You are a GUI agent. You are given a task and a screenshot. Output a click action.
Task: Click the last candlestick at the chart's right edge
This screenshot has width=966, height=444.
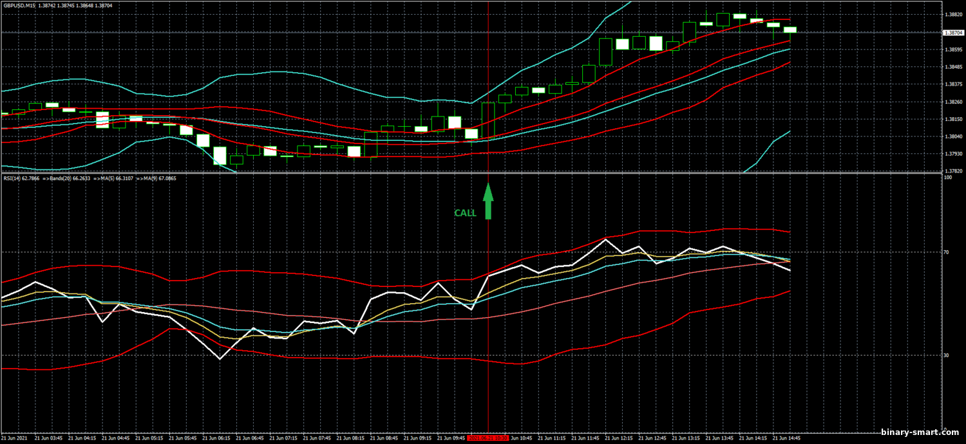tap(790, 30)
